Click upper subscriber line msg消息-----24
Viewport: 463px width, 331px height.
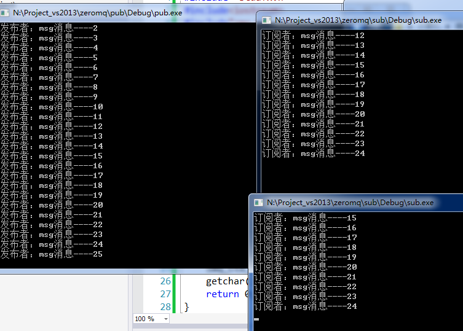(314, 154)
